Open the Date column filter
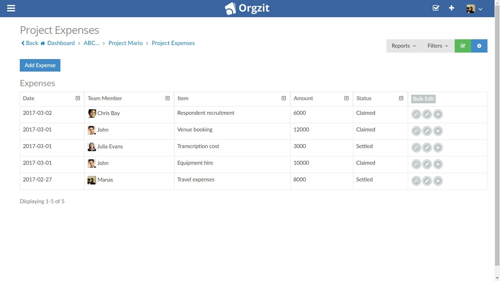Viewport: 500px width, 281px height. coord(77,98)
